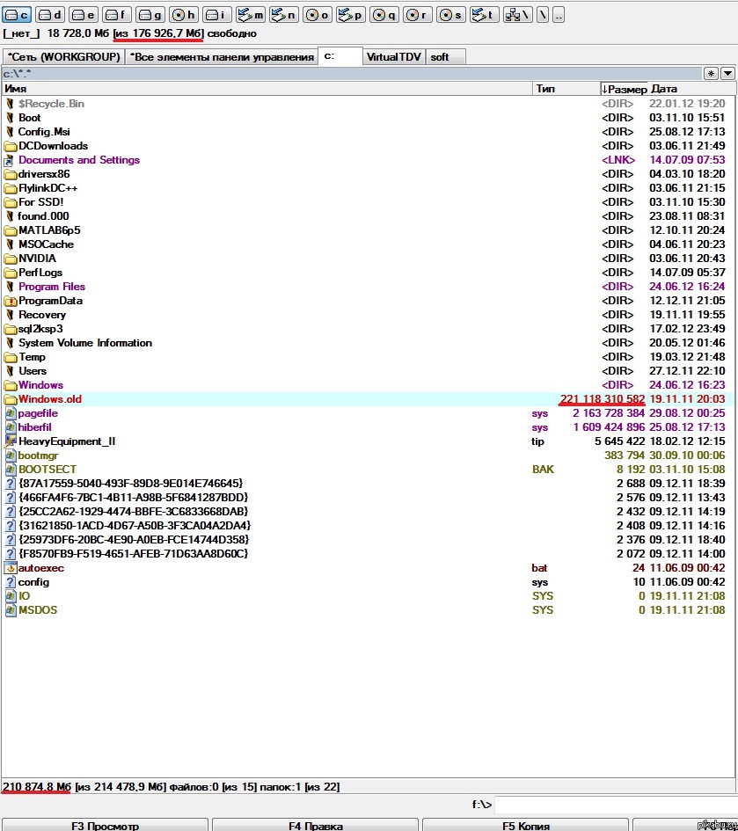Open the Сеть (WORKGROUP) tab
This screenshot has height=831, width=738.
pyautogui.click(x=63, y=57)
